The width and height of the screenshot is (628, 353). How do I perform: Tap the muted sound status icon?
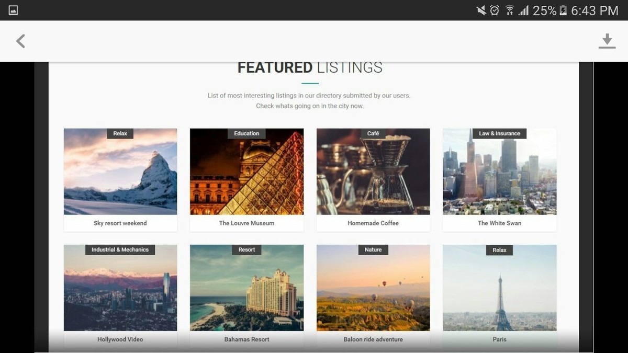(481, 10)
